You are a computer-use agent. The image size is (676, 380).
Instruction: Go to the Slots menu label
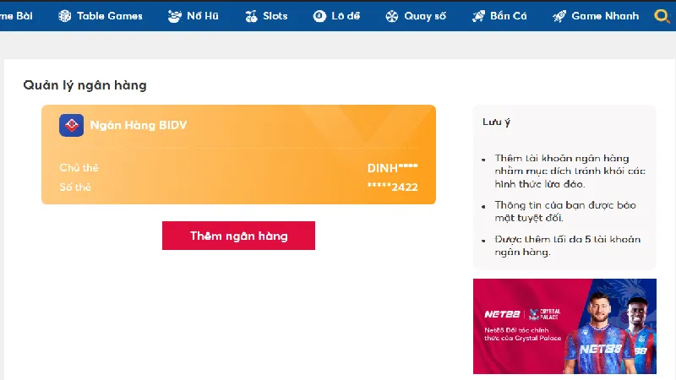point(275,16)
